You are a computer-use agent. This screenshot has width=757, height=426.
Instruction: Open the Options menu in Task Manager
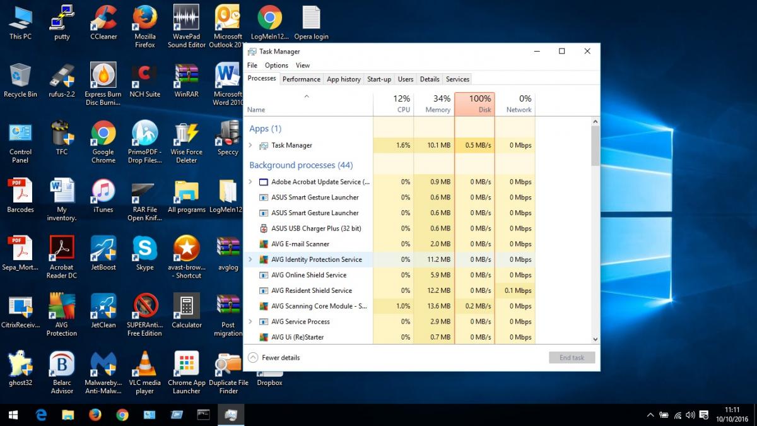276,65
